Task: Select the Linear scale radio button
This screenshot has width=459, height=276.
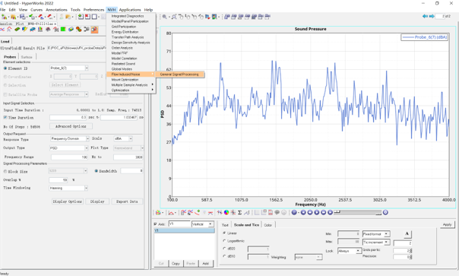Action: pyautogui.click(x=224, y=233)
